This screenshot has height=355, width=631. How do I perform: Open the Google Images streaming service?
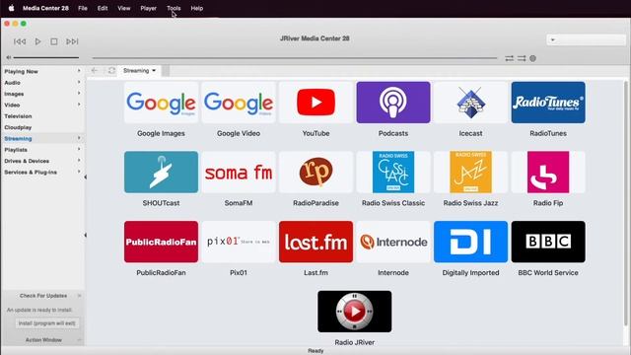click(161, 103)
